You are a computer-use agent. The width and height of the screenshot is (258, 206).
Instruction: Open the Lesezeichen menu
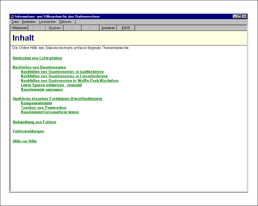[x=47, y=22]
